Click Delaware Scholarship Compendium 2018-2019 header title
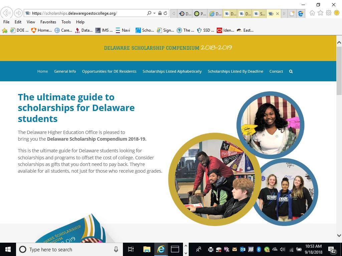Image resolution: width=342 pixels, height=256 pixels. point(168,48)
